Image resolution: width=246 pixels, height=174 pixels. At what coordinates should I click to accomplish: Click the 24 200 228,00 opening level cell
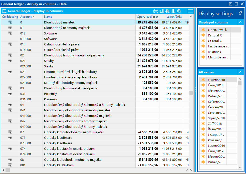pos(147,55)
